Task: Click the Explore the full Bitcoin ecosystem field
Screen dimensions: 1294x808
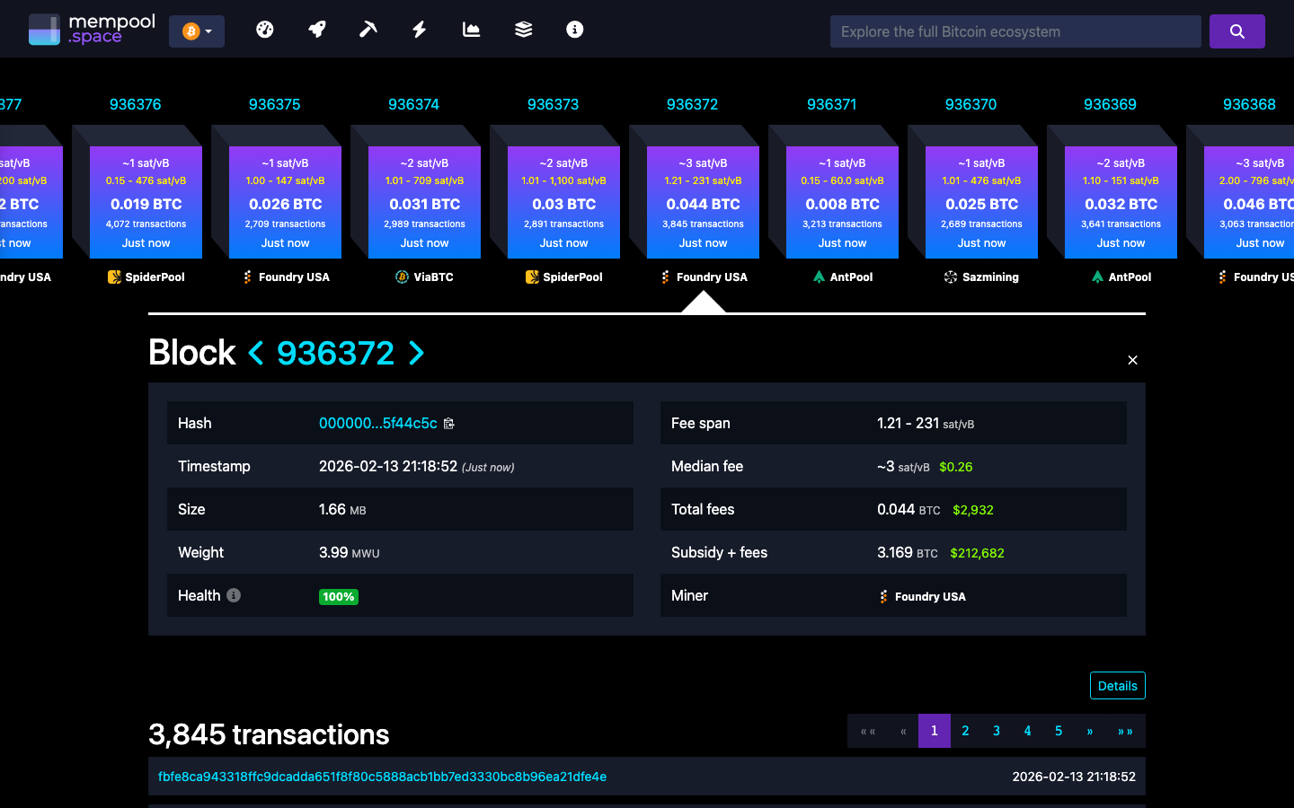Action: coord(1015,31)
